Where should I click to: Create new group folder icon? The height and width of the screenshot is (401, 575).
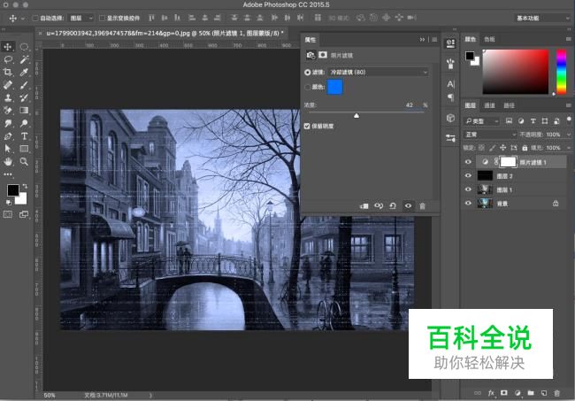click(x=531, y=393)
